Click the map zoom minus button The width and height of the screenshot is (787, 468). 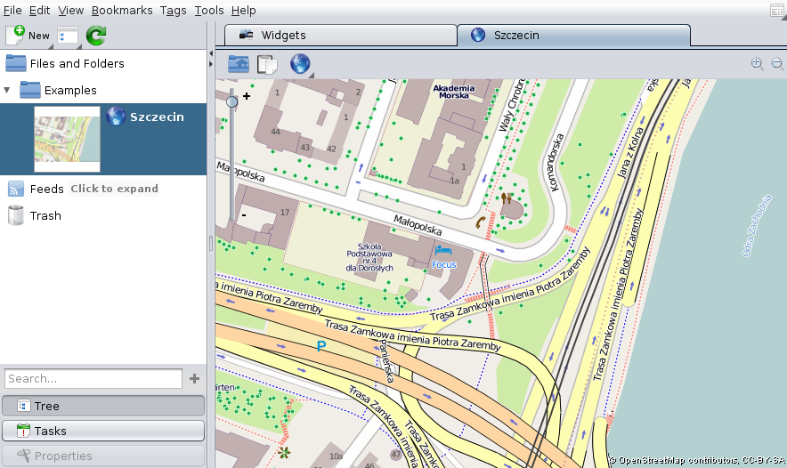244,215
